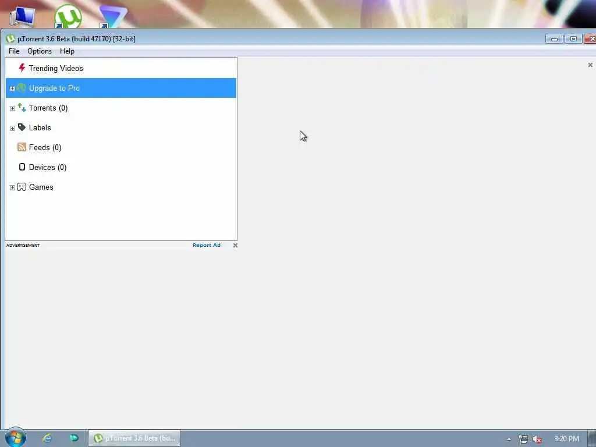596x447 pixels.
Task: Select the Games text in sidebar
Action: coord(41,187)
